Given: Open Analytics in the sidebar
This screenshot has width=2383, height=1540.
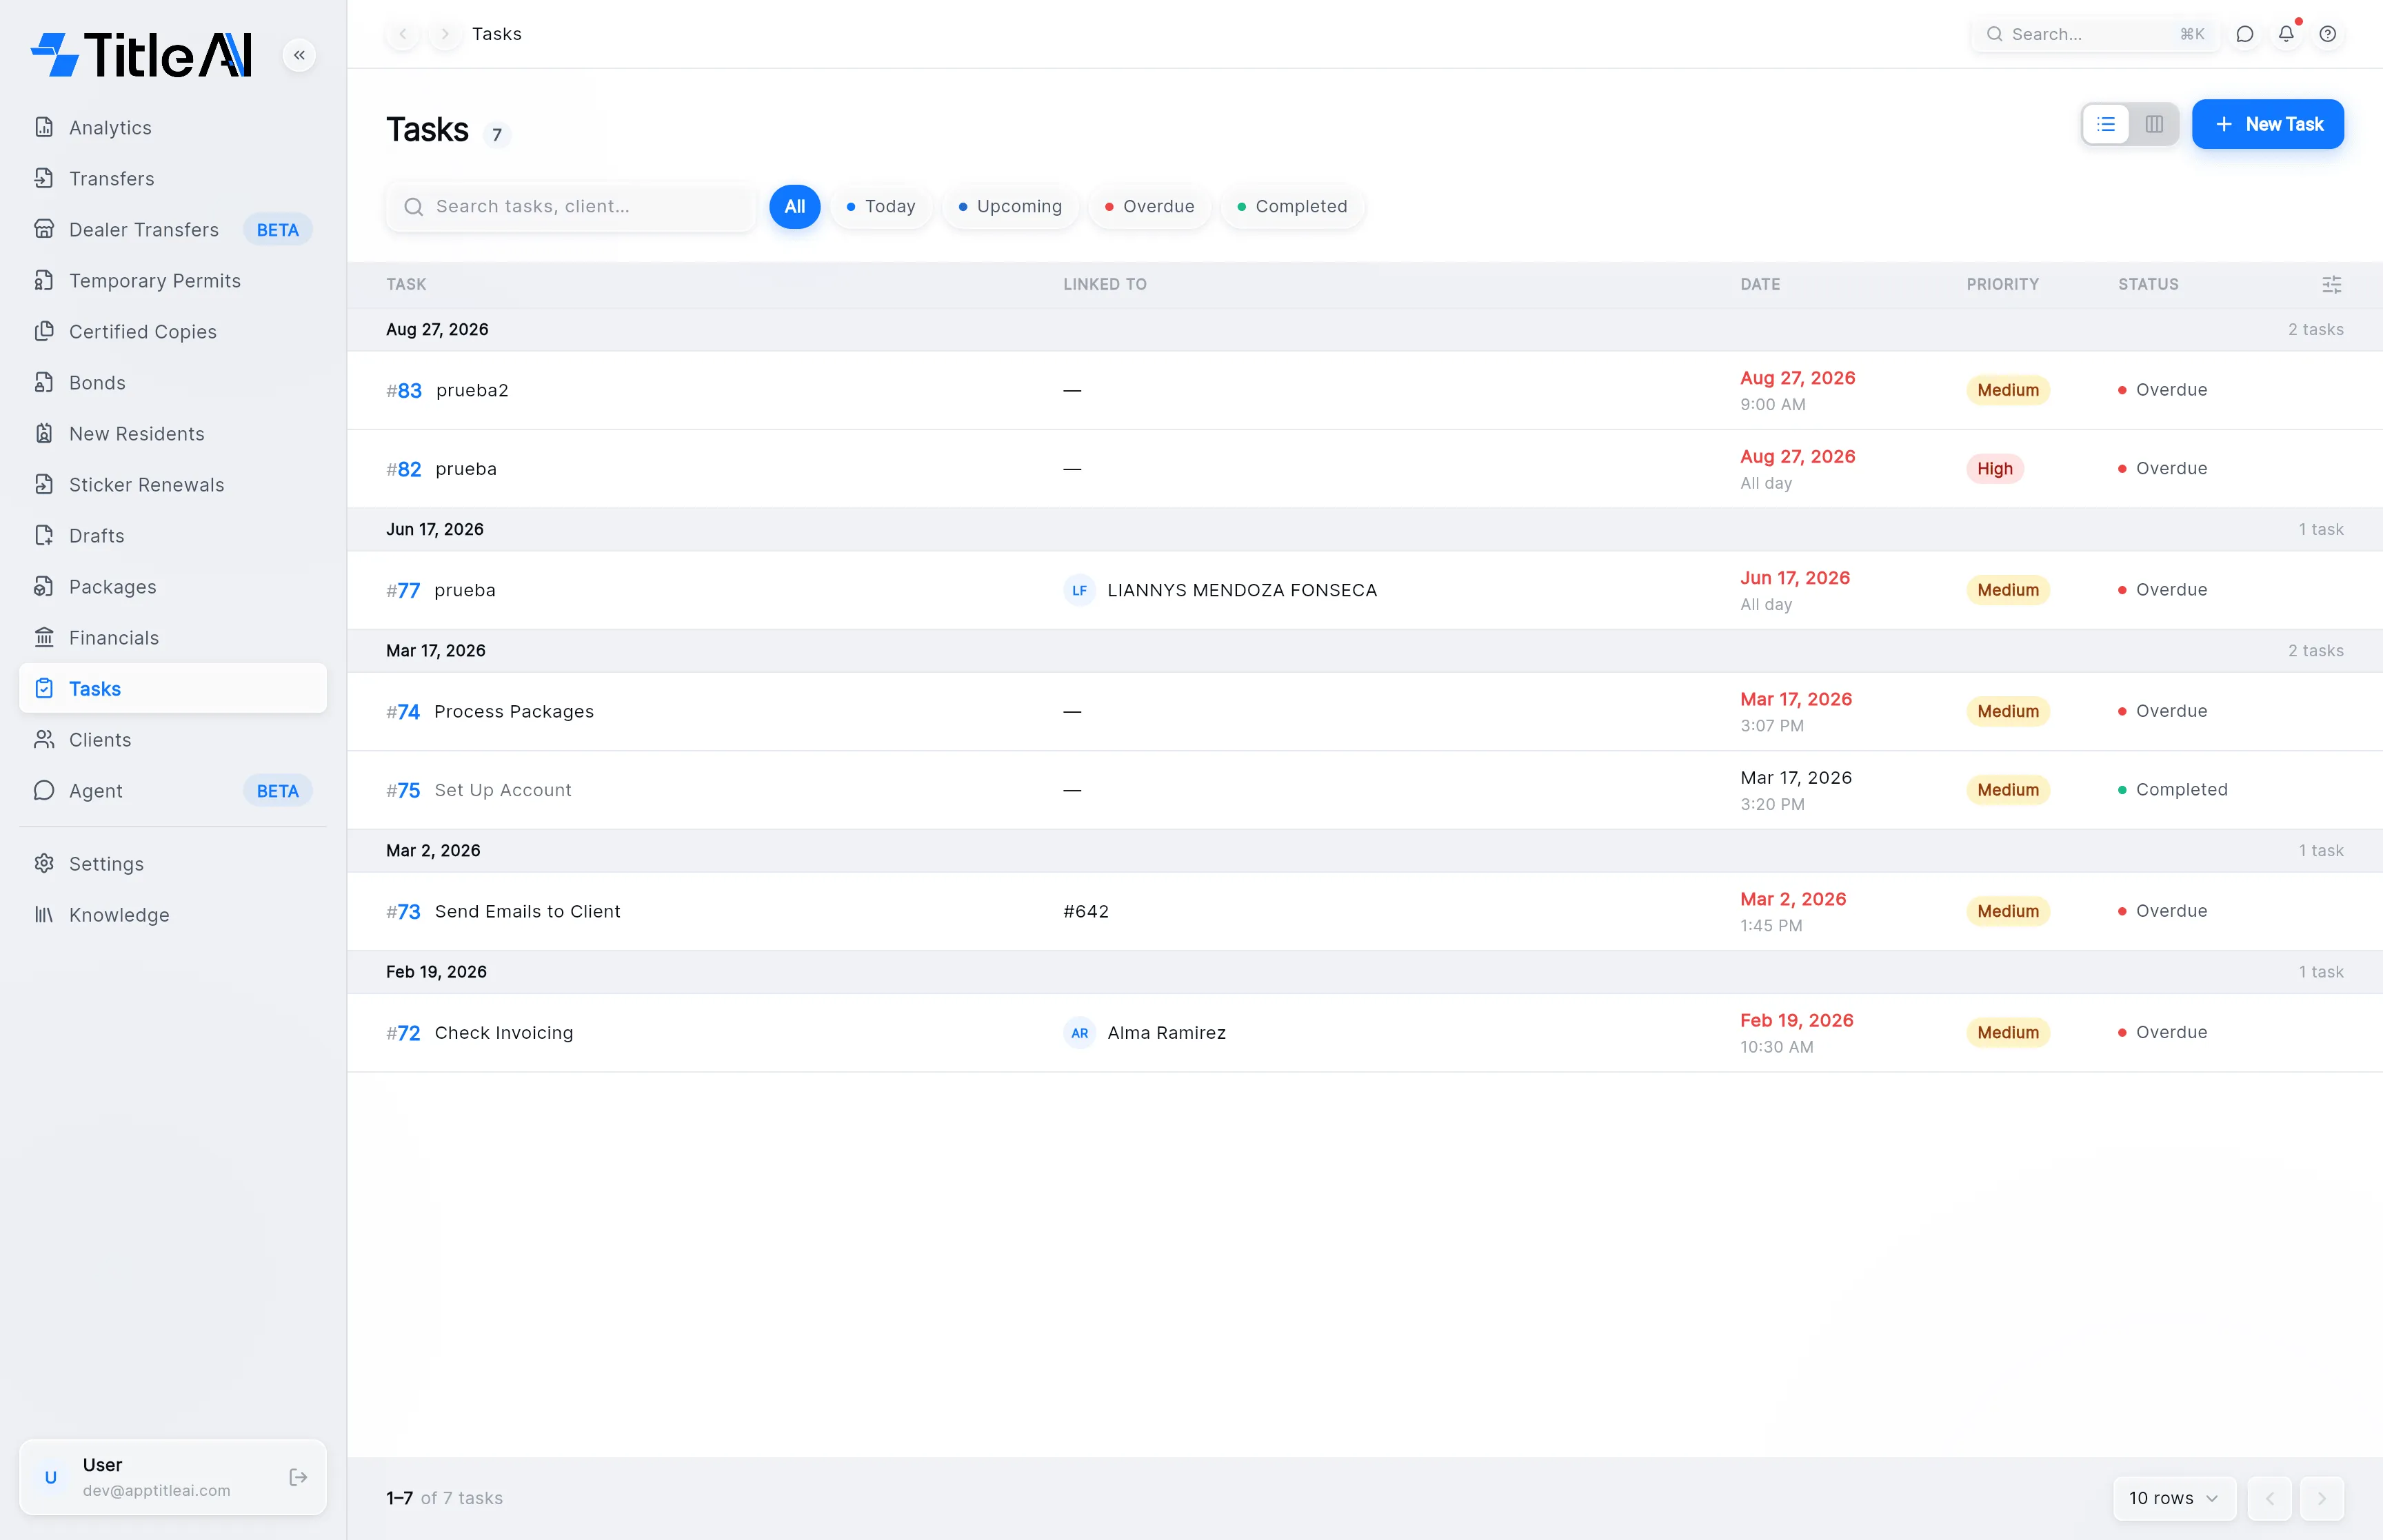Looking at the screenshot, I should pos(173,128).
